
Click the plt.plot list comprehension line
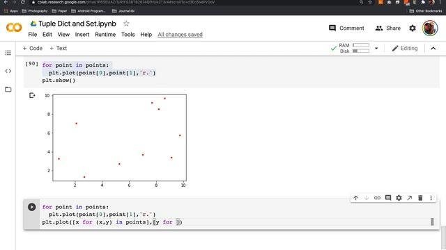(112, 222)
